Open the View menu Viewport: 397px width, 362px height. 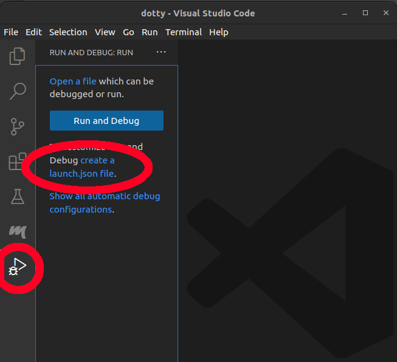pos(105,32)
